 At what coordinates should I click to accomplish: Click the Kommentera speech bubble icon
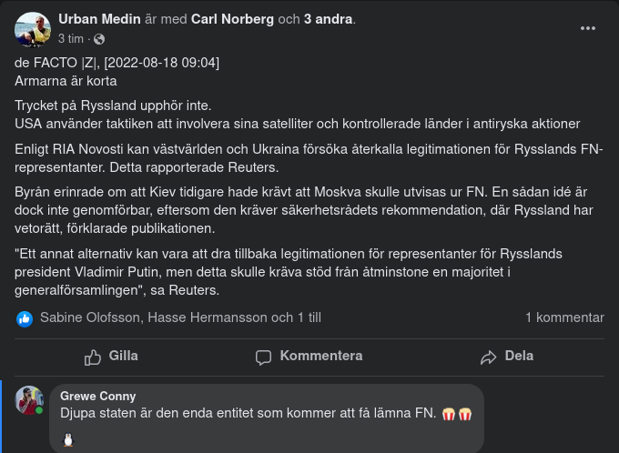[264, 357]
